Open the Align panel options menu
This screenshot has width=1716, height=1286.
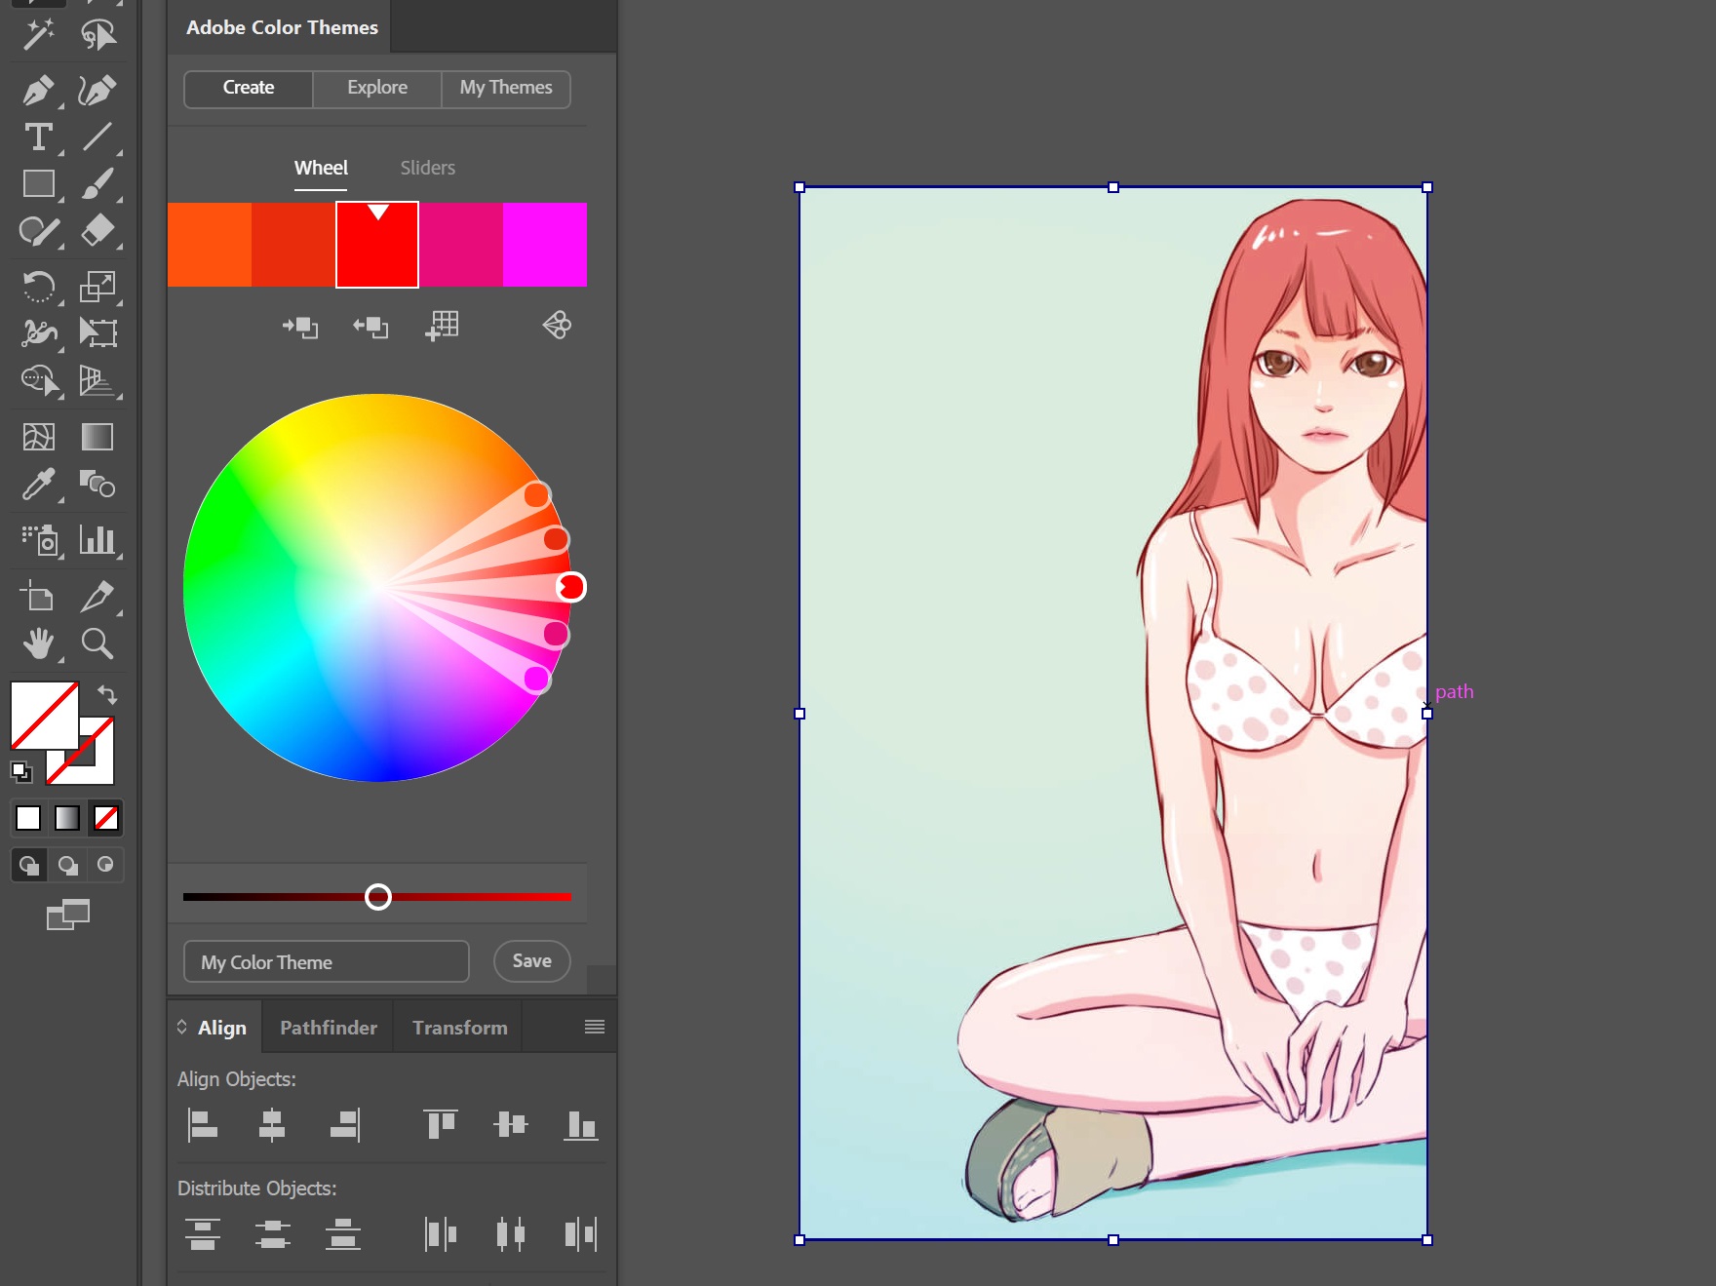(x=595, y=1027)
